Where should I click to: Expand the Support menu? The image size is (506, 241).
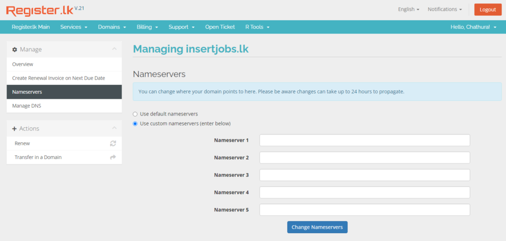[181, 27]
